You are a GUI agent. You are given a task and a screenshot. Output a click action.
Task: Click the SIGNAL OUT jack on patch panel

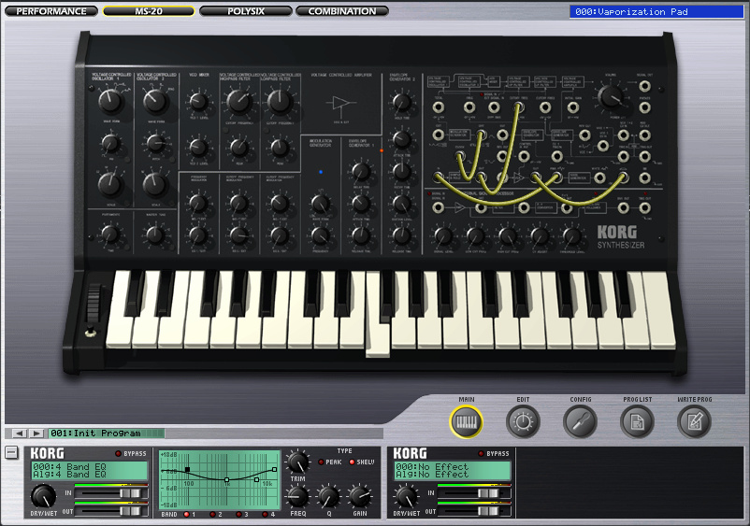(644, 87)
